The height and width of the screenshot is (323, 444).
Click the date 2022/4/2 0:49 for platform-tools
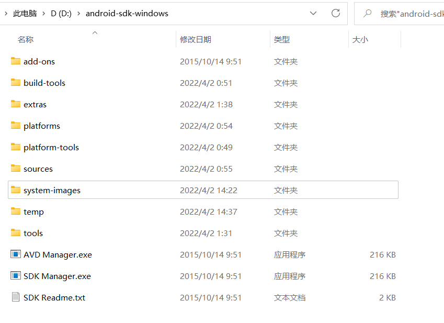pyautogui.click(x=206, y=147)
